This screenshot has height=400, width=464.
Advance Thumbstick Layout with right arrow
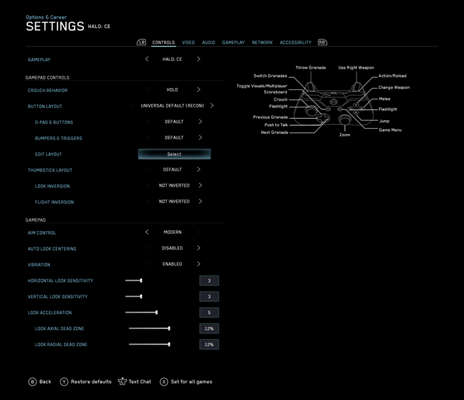point(199,169)
